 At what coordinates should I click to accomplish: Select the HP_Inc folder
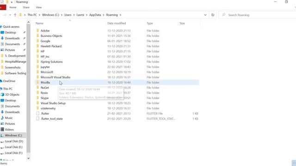45,56
